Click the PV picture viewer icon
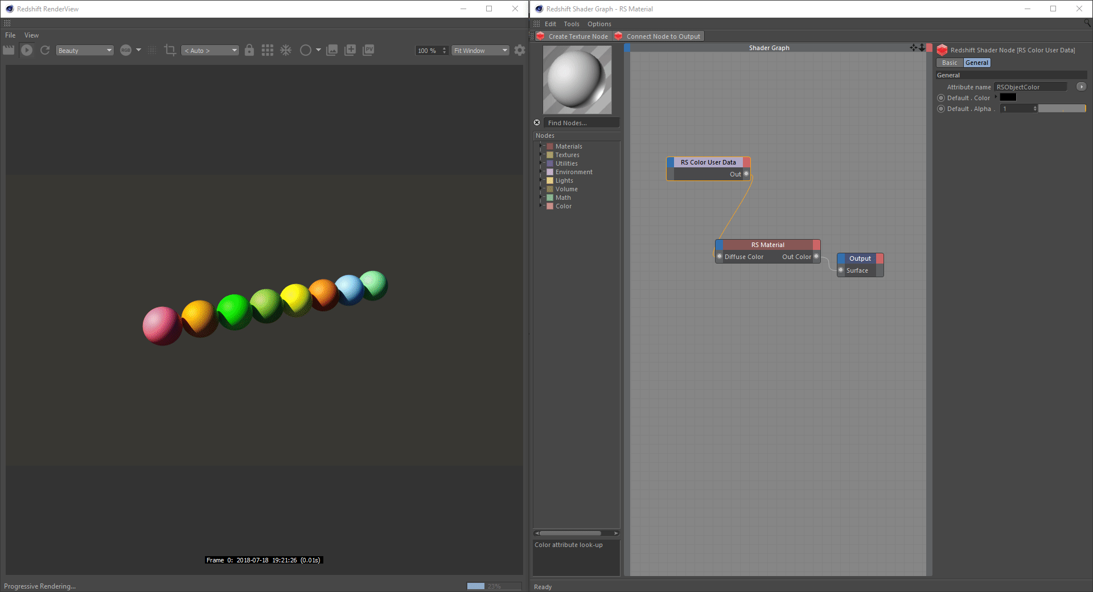The width and height of the screenshot is (1093, 592). 368,50
